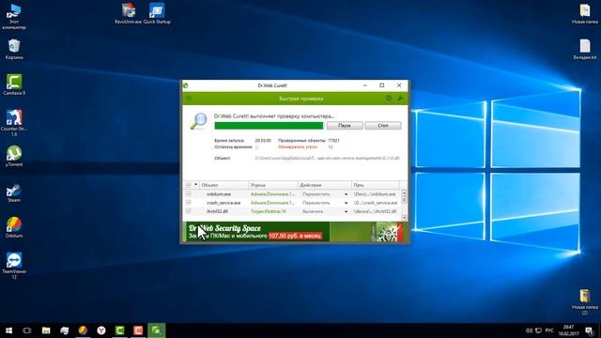
Task: Click the Пауза button
Action: (345, 125)
